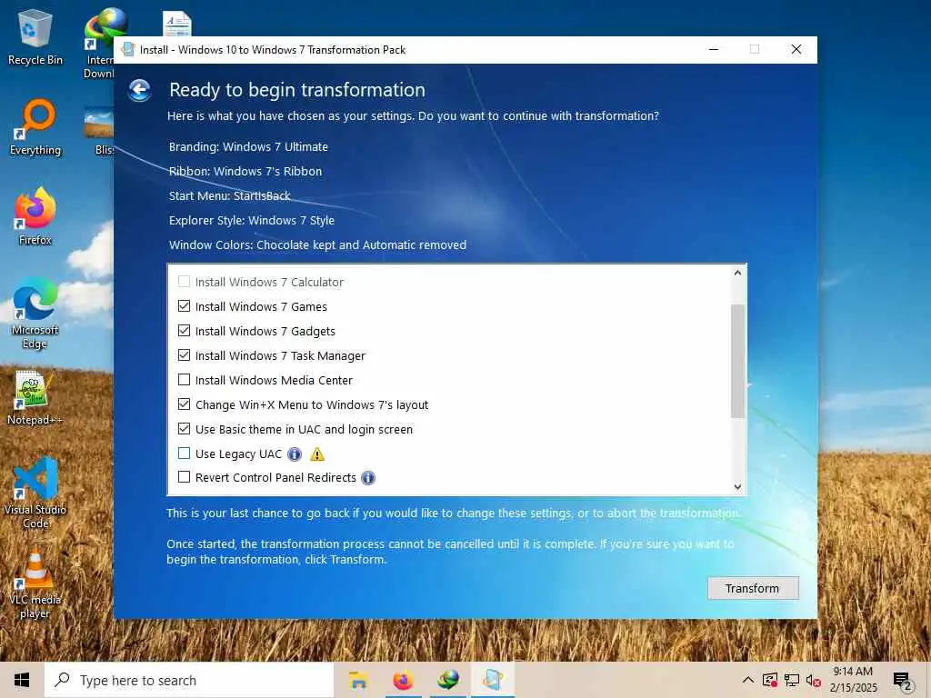Open Notepad++ desktop shortcut
The height and width of the screenshot is (698, 931).
click(x=35, y=398)
